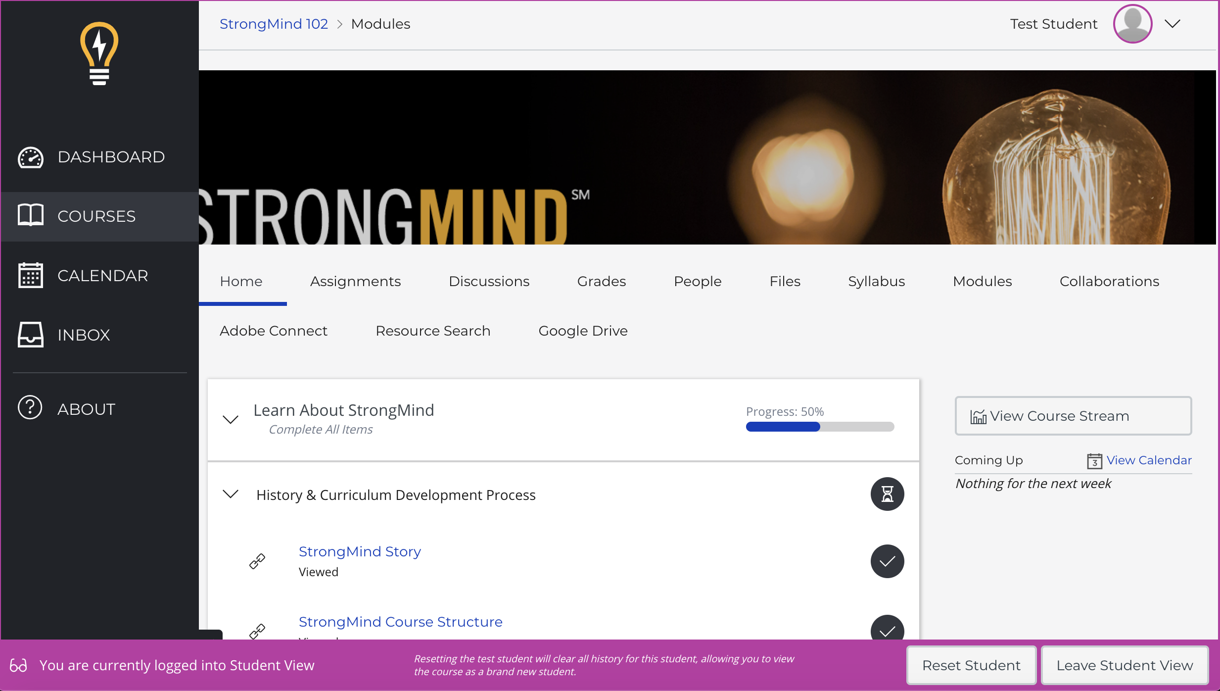Image resolution: width=1220 pixels, height=691 pixels.
Task: Click the StrongMind 102 breadcrumb link
Action: click(274, 24)
